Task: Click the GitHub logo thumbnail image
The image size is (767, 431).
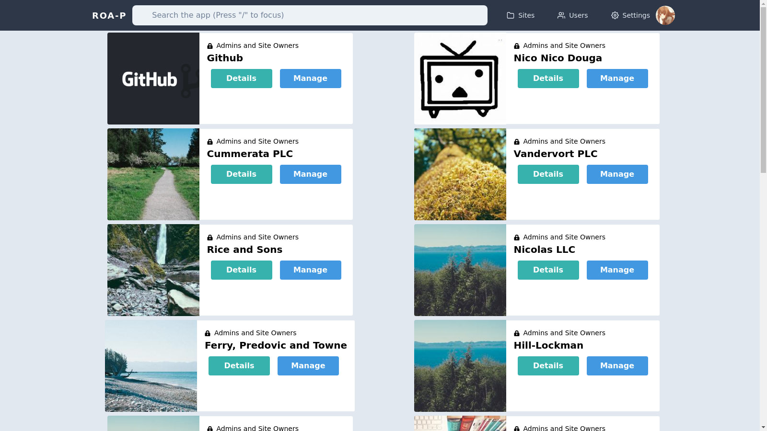Action: pos(153,78)
